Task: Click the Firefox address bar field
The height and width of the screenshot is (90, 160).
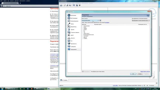Action: point(30,6)
